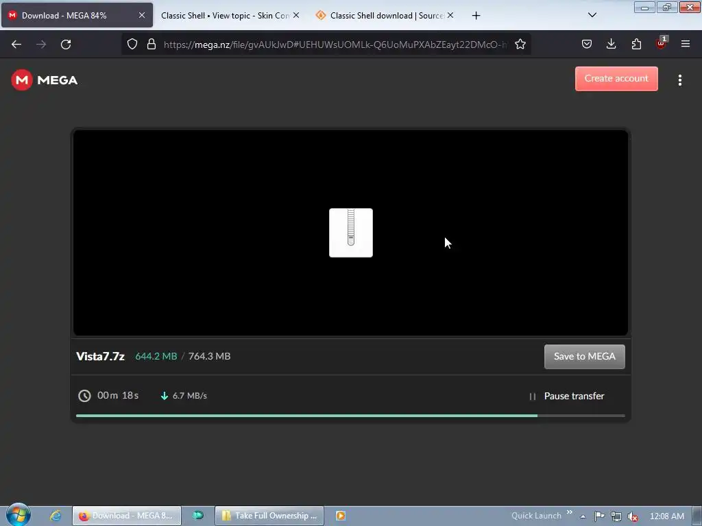
Task: Click the 6.7 MB/s speed text
Action: [190, 396]
